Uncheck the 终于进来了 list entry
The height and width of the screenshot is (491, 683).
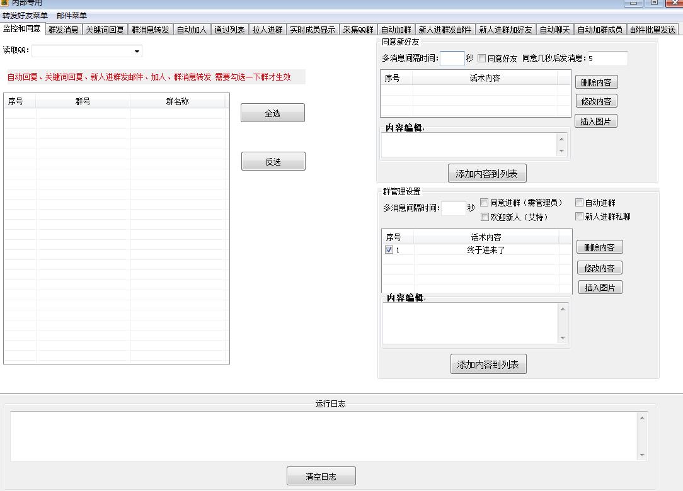(x=389, y=249)
